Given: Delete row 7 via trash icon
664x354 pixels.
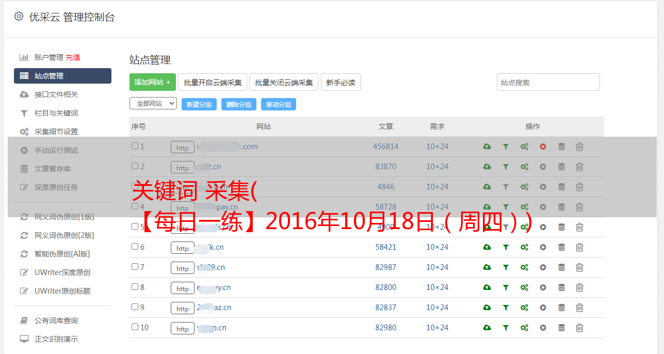Looking at the screenshot, I should 579,267.
